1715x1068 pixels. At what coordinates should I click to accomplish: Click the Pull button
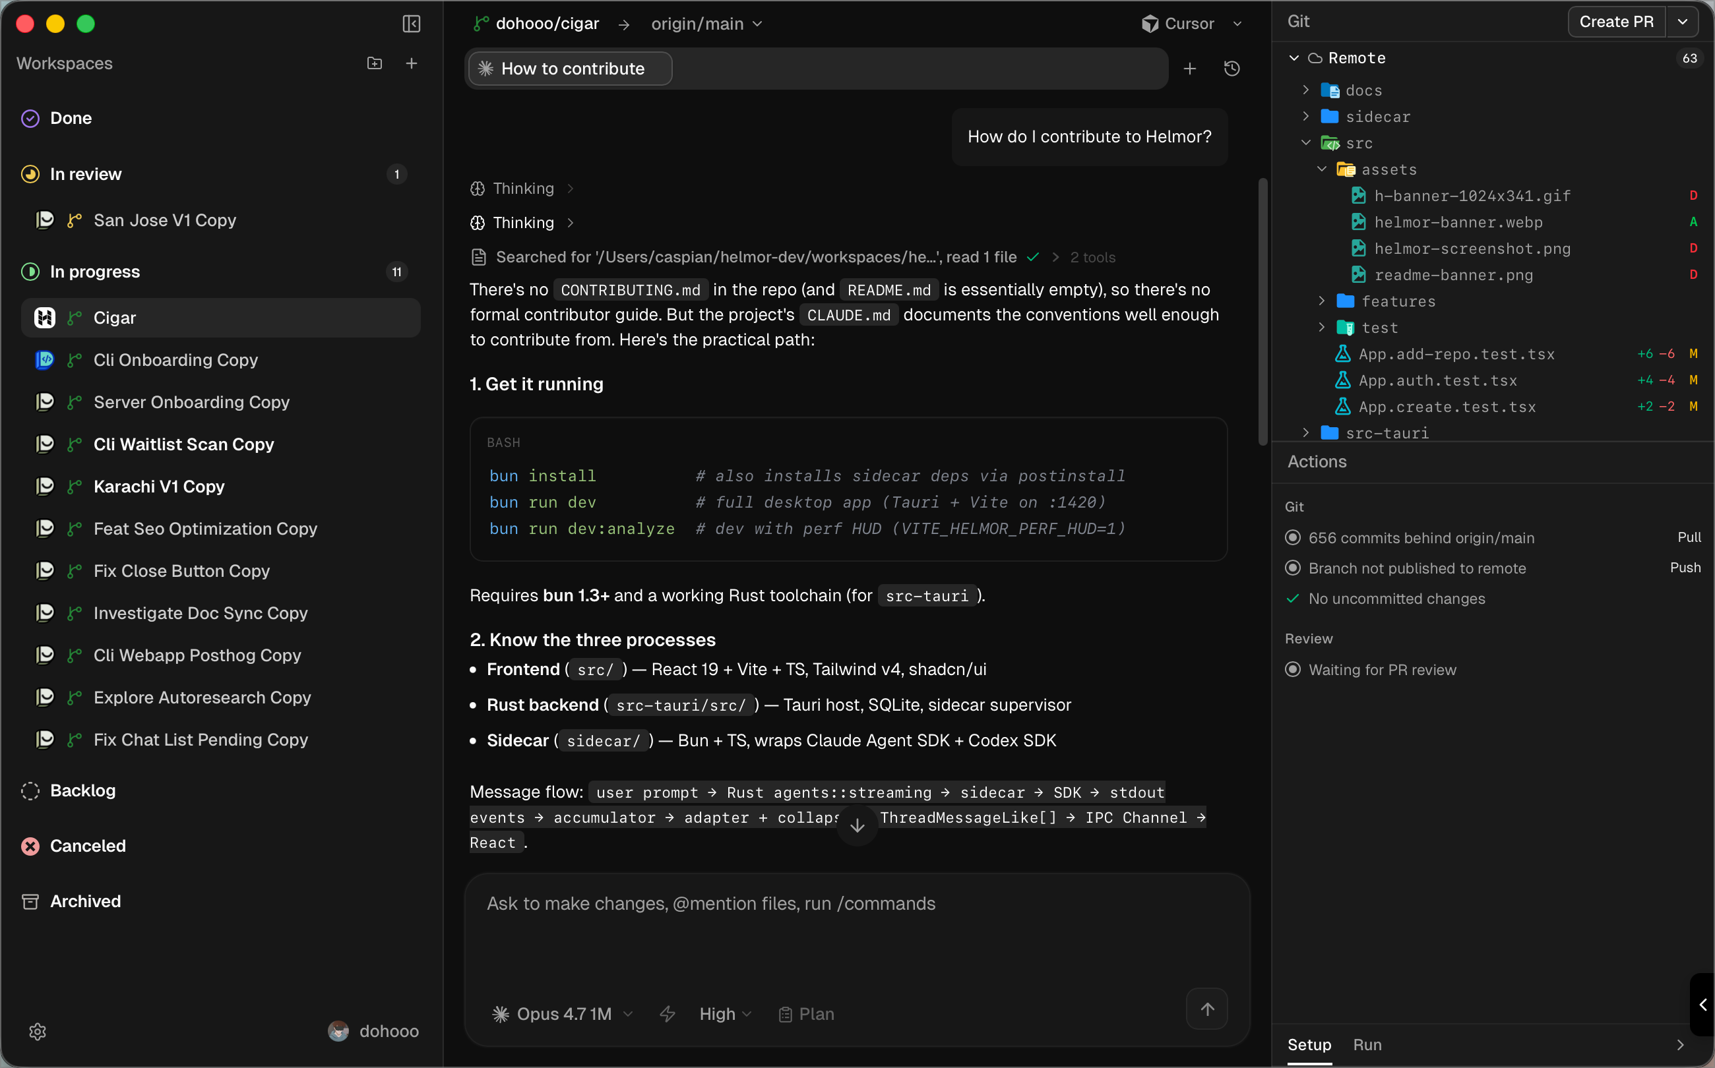coord(1688,537)
